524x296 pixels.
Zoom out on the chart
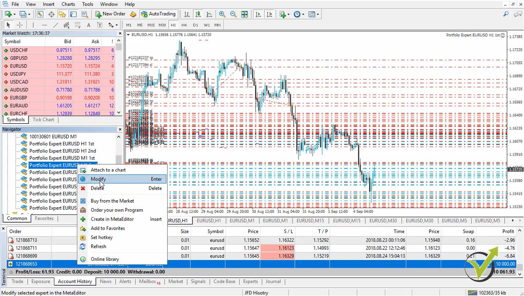[233, 14]
